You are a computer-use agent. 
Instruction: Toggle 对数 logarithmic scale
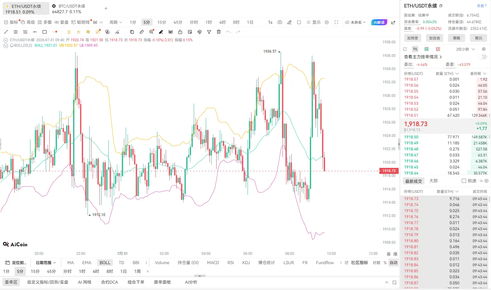376,263
